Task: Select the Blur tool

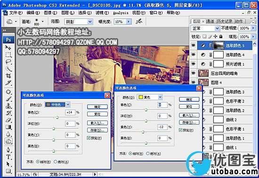Action: click(8, 134)
